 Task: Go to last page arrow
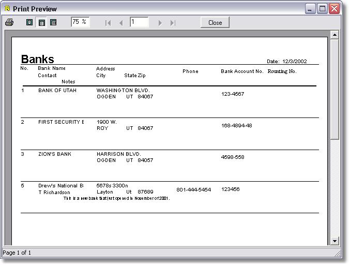coord(173,23)
